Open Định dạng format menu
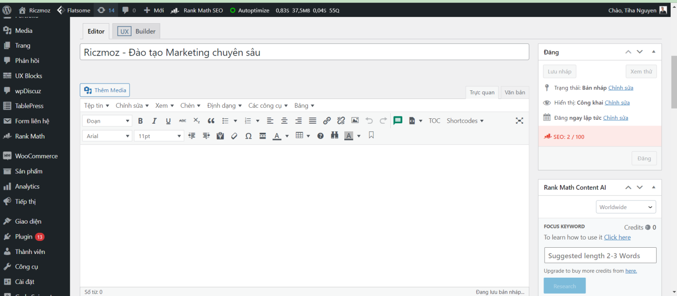677x296 pixels. pyautogui.click(x=225, y=105)
